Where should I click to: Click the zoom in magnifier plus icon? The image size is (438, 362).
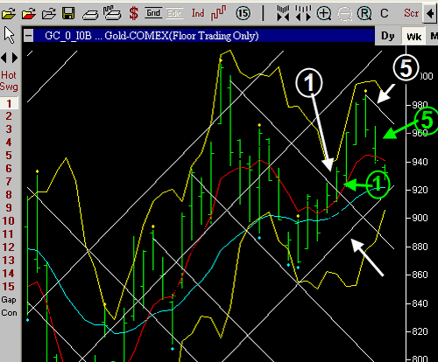click(324, 13)
